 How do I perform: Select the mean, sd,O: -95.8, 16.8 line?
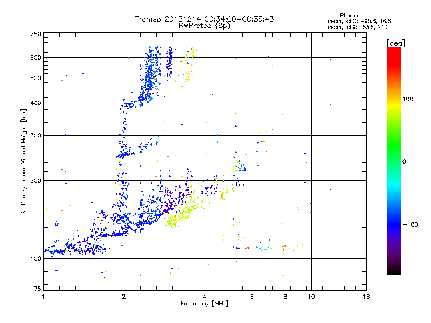[x=359, y=21]
